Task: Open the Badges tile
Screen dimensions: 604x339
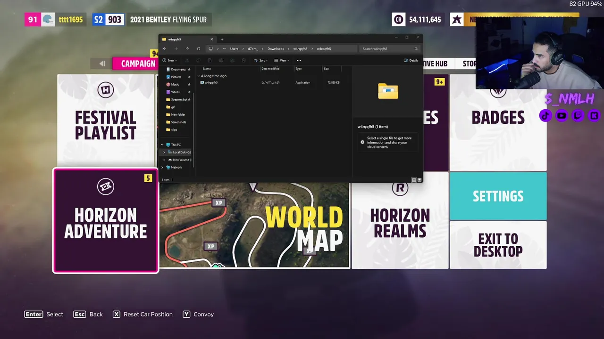Action: tap(498, 122)
